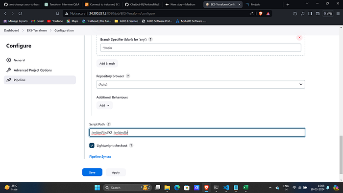
Task: Open the extensions puzzle icon
Action: coord(295,14)
